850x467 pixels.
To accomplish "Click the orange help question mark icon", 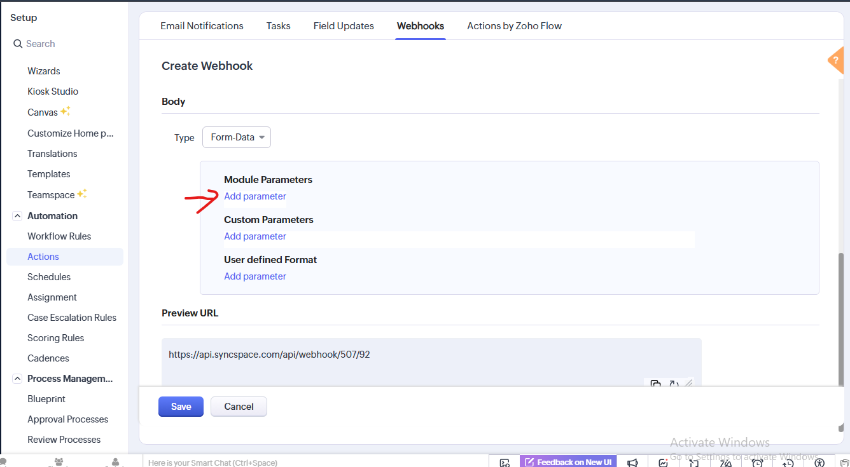I will (836, 60).
